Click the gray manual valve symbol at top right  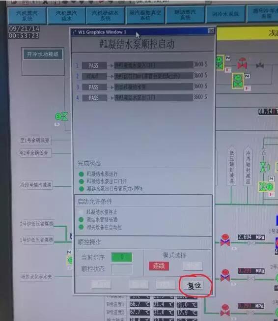coord(260,64)
